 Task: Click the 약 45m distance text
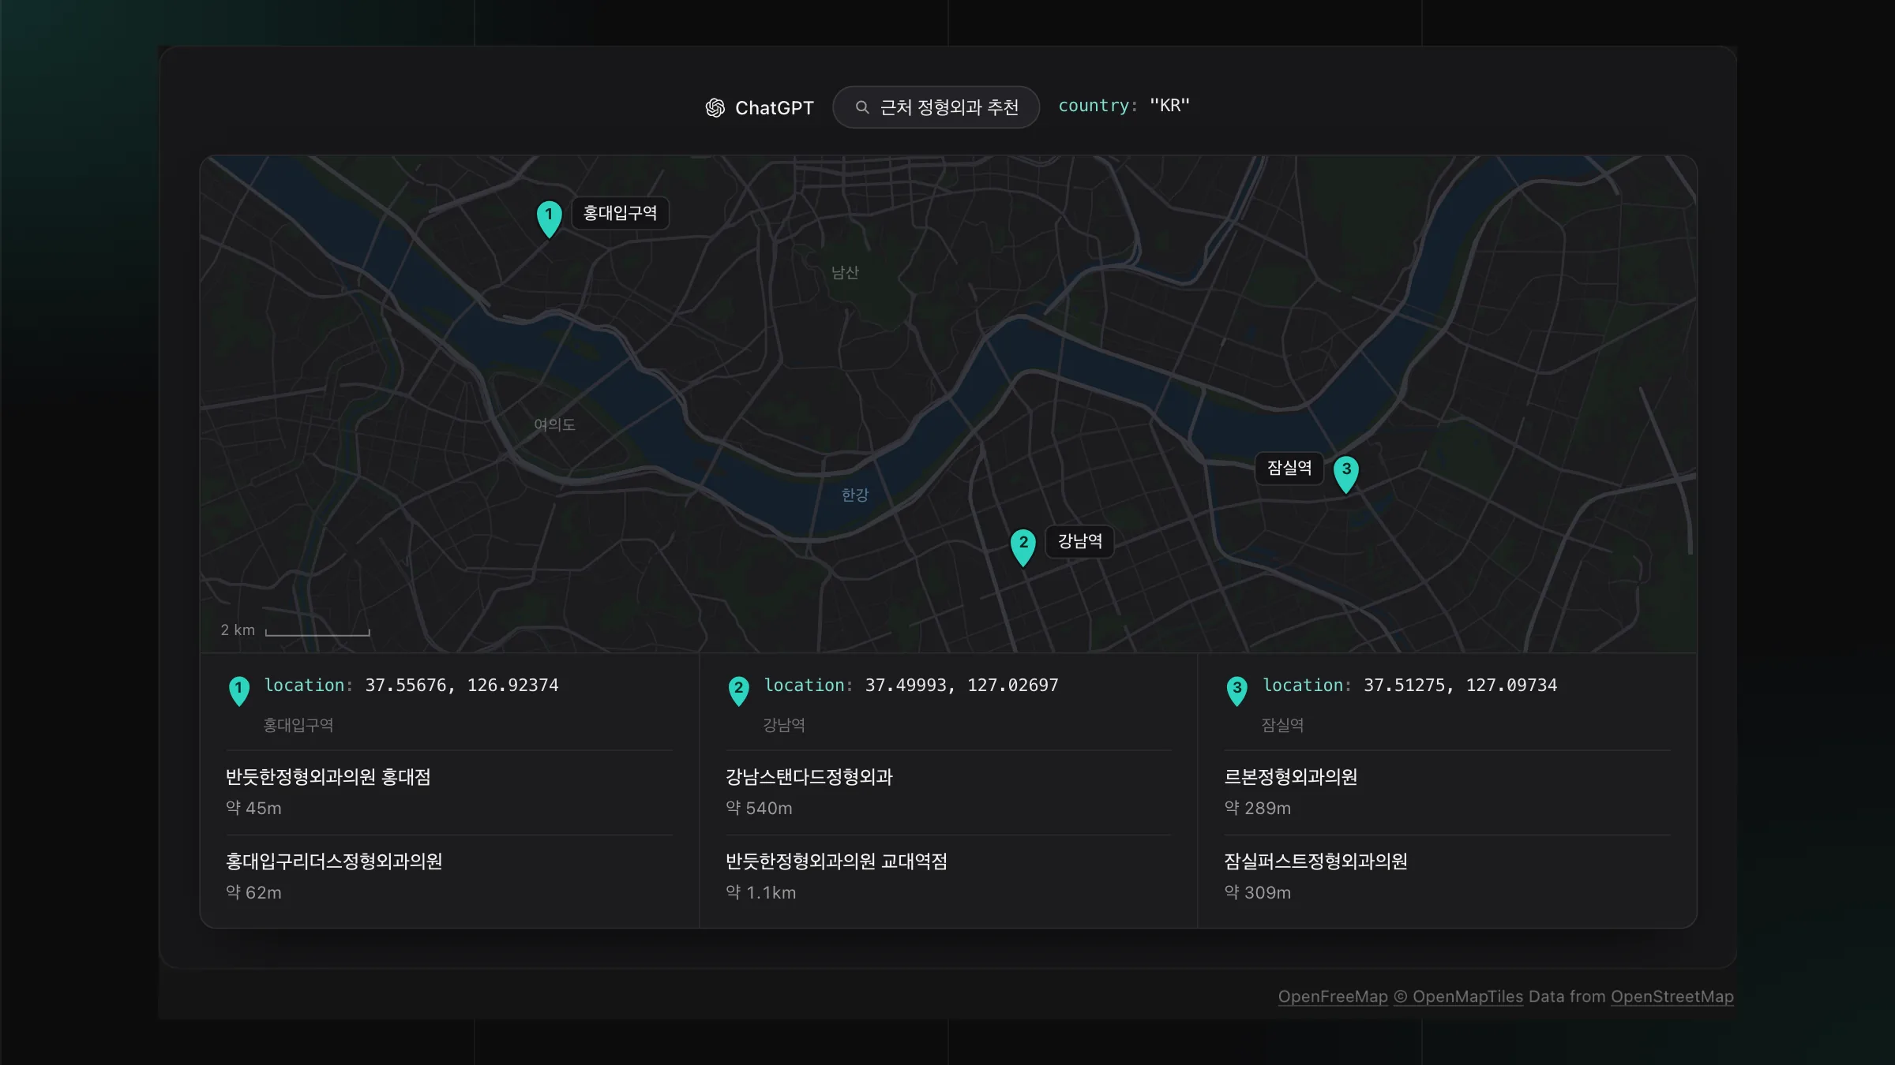coord(253,808)
